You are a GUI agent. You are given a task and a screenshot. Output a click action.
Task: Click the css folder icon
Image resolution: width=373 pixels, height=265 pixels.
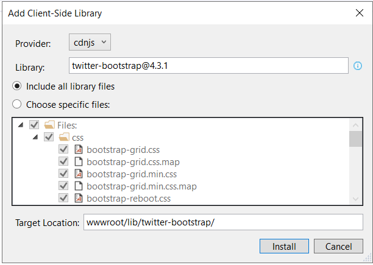pos(64,136)
